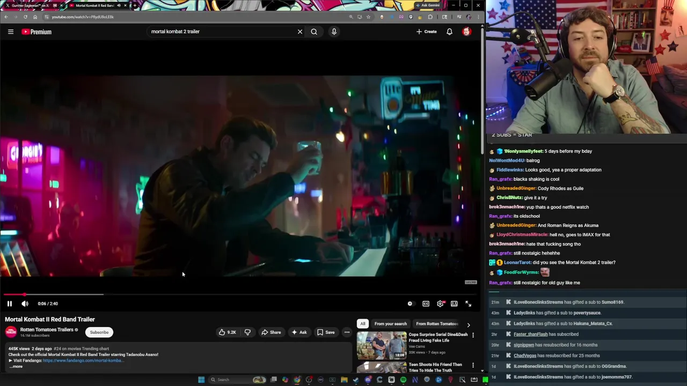
Task: Share the Mortal Kombat II trailer
Action: click(x=271, y=332)
